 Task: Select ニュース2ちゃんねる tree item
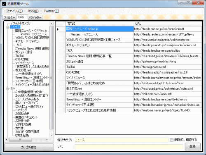pyautogui.click(x=27, y=99)
